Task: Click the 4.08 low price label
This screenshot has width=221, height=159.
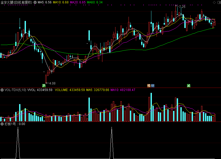Action: 52,83
